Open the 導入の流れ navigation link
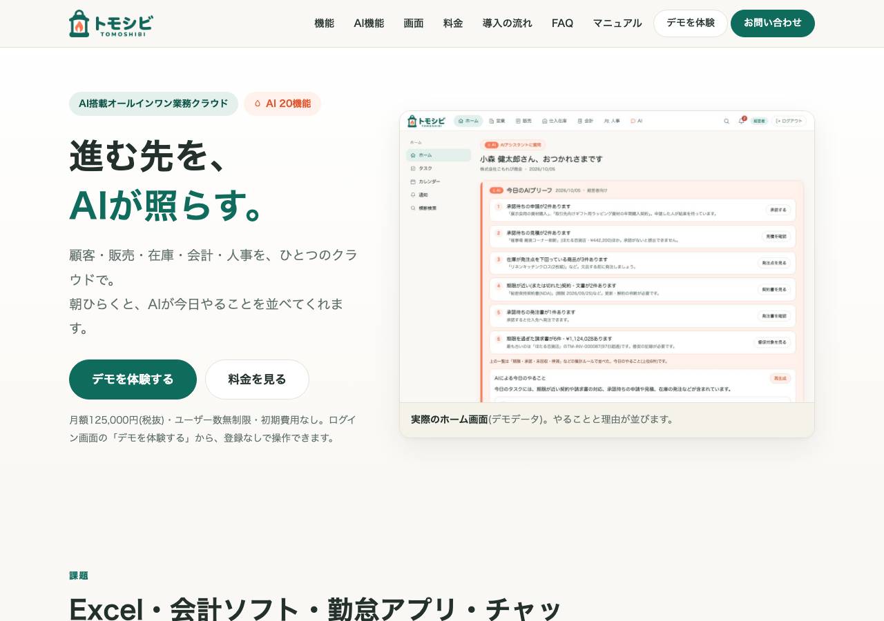 point(508,23)
